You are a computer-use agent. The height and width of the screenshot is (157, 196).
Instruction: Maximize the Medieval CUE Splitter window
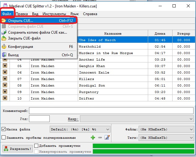click(x=174, y=6)
